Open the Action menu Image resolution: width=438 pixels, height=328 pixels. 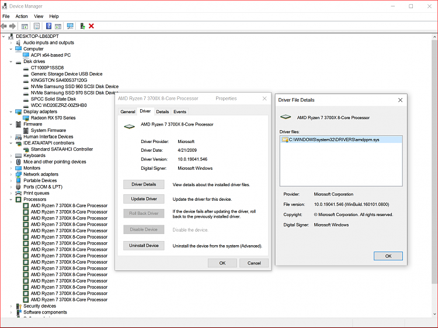(x=22, y=16)
